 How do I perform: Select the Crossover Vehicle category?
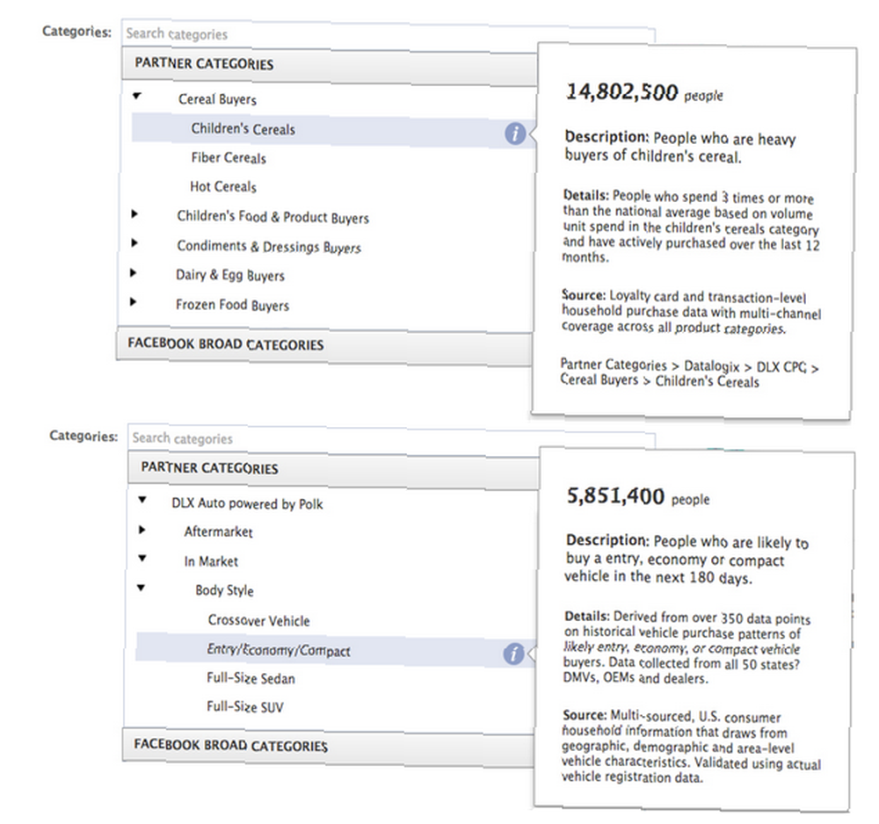259,621
